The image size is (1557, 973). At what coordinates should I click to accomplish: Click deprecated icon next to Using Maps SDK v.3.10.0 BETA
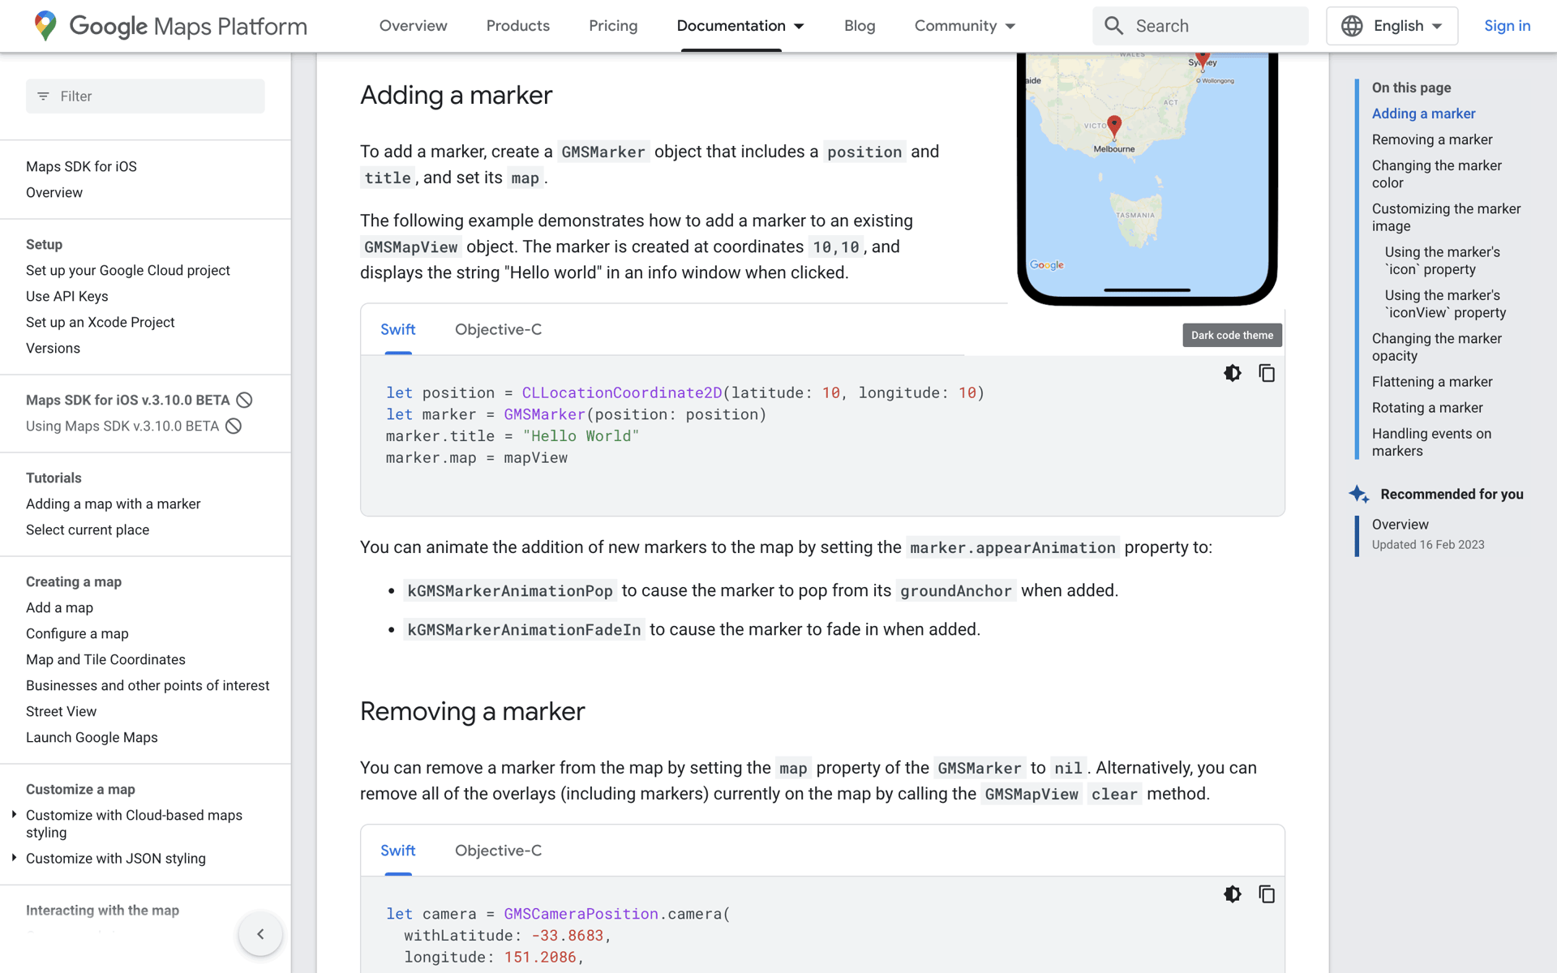[x=234, y=426]
